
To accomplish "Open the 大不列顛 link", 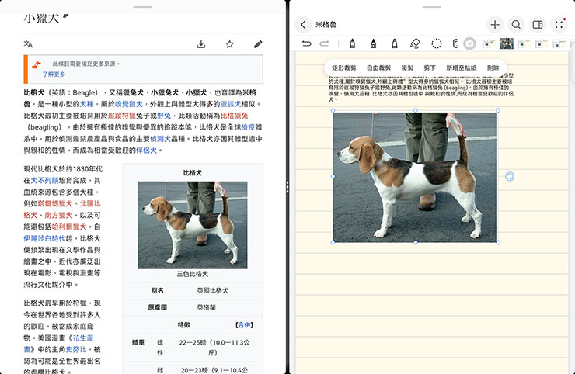I will tap(44, 181).
